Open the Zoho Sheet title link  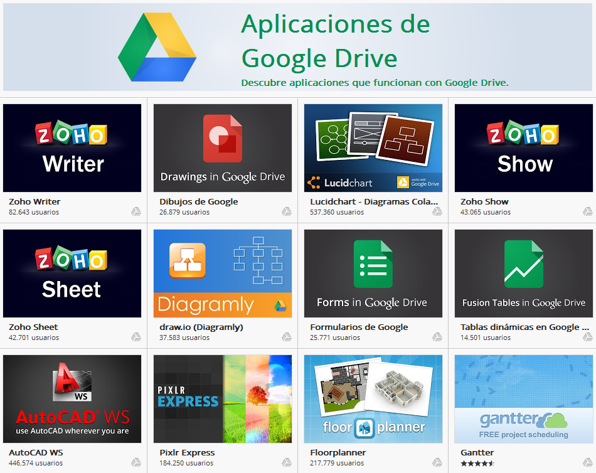coord(33,327)
